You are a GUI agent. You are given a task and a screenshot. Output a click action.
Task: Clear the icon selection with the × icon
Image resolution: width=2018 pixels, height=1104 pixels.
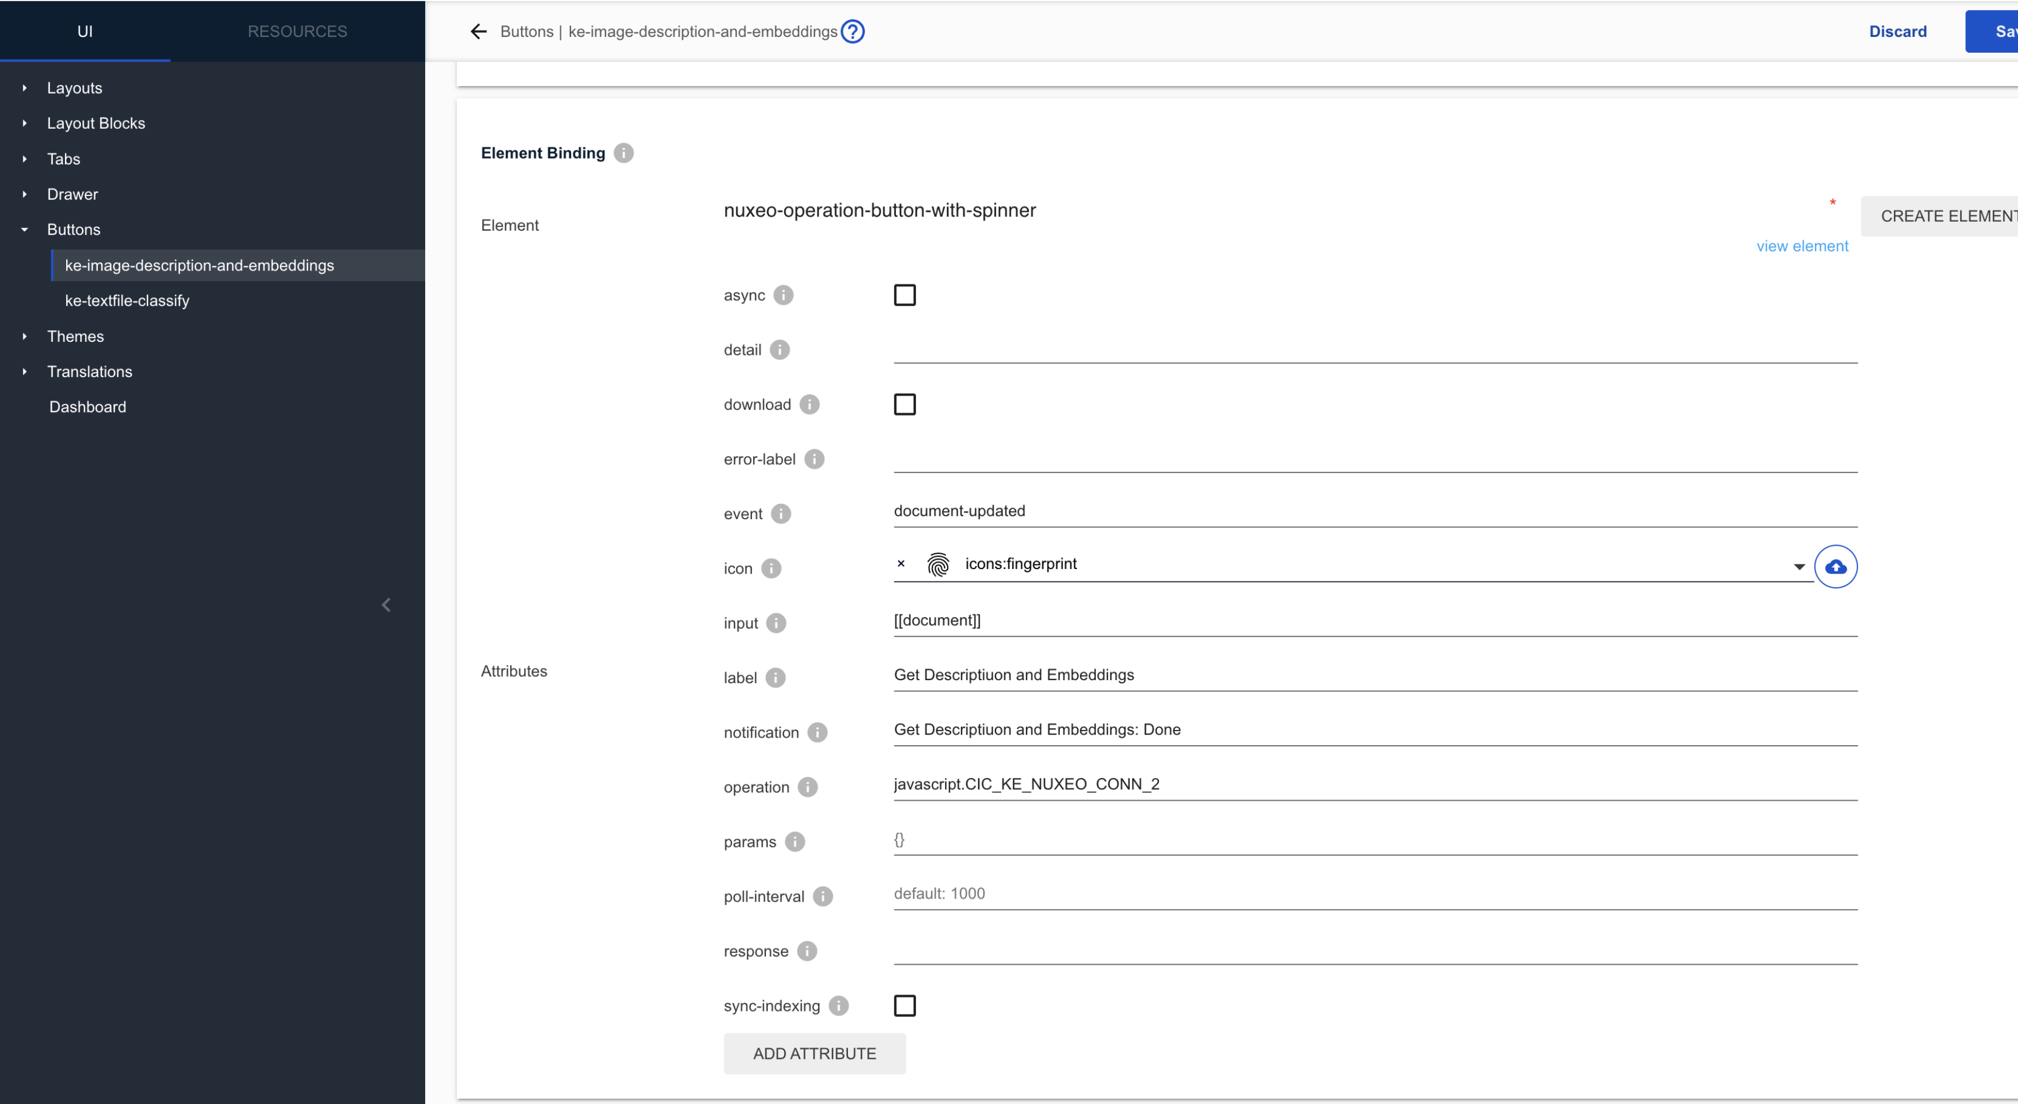(x=901, y=564)
